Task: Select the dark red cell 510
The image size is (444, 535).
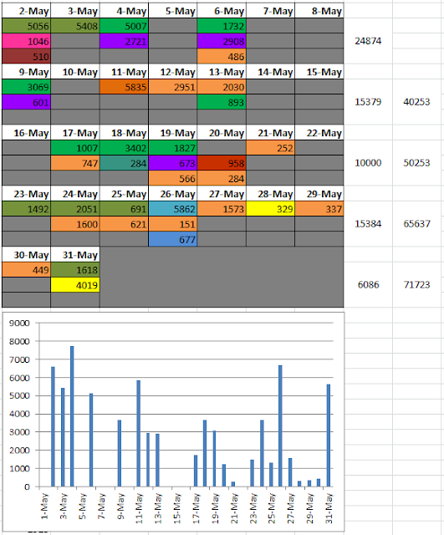Action: 26,57
